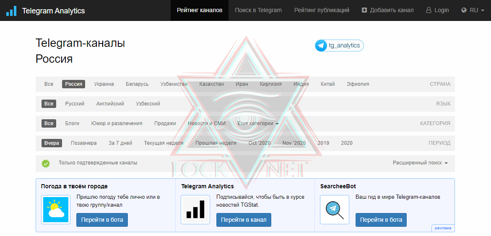Image resolution: width=491 pixels, height=236 pixels.
Task: Select Все in the category filter
Action: pos(49,123)
